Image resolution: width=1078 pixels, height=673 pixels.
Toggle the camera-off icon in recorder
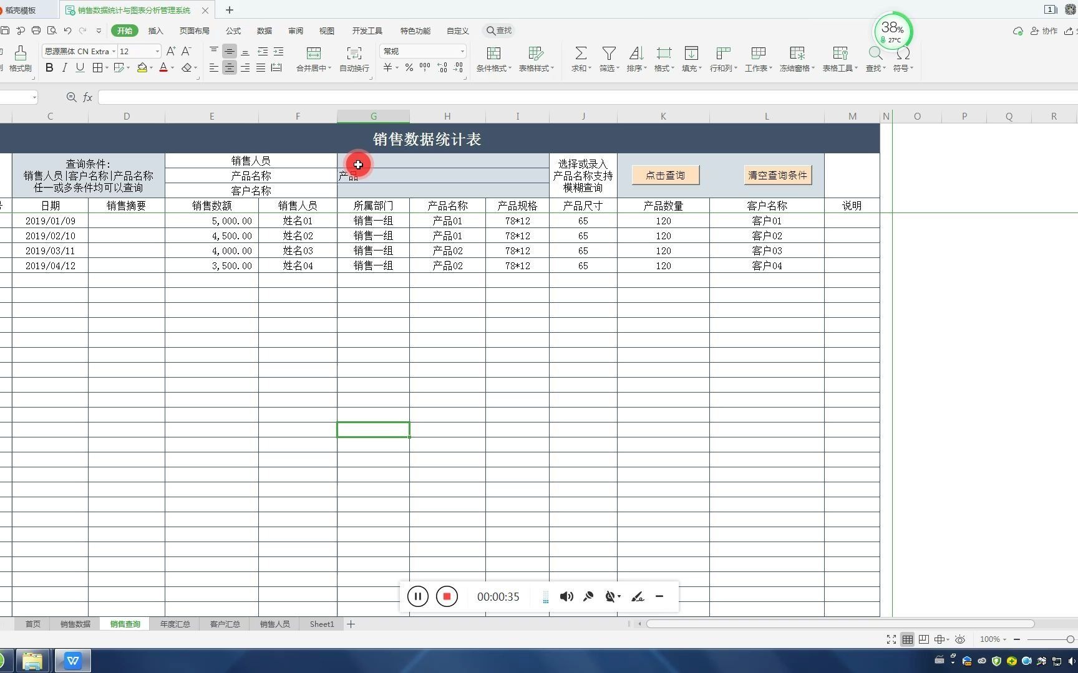tap(611, 596)
